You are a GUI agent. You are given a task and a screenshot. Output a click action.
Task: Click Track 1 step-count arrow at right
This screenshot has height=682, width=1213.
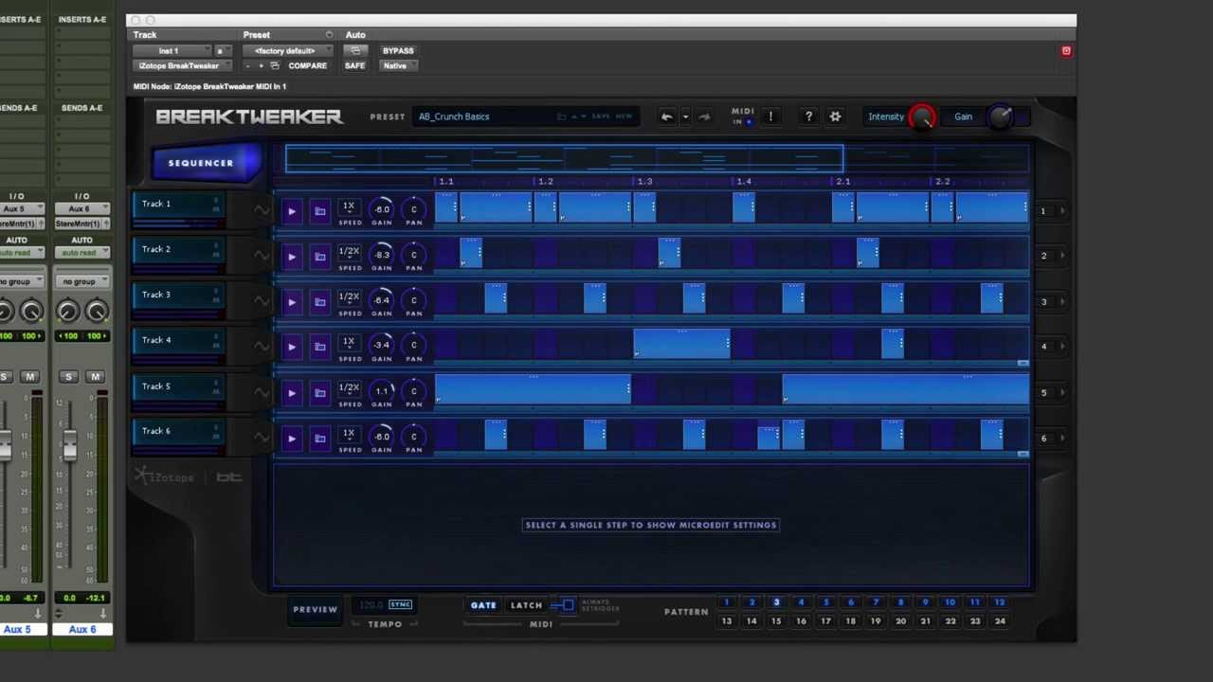[x=1062, y=211]
